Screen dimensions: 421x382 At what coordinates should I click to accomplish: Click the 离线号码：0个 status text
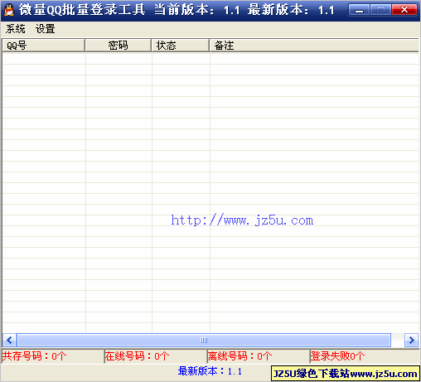[x=240, y=356]
